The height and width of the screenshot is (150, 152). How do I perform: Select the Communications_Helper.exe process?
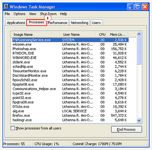tap(71, 89)
